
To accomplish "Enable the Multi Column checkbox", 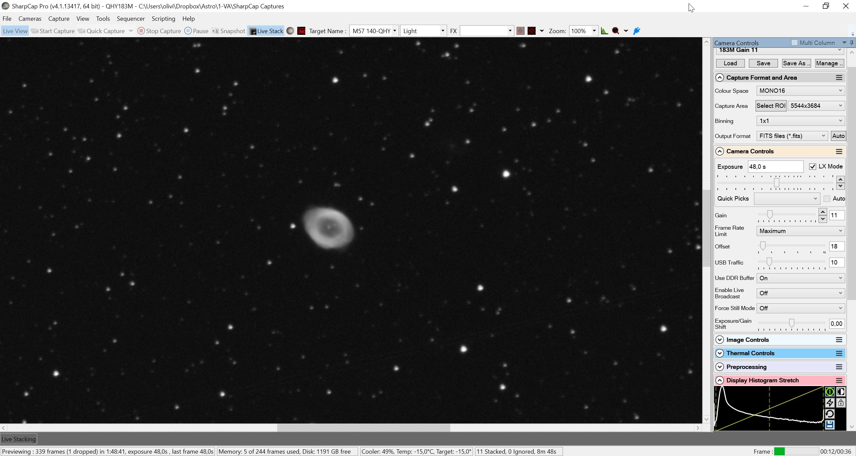I will coord(794,43).
